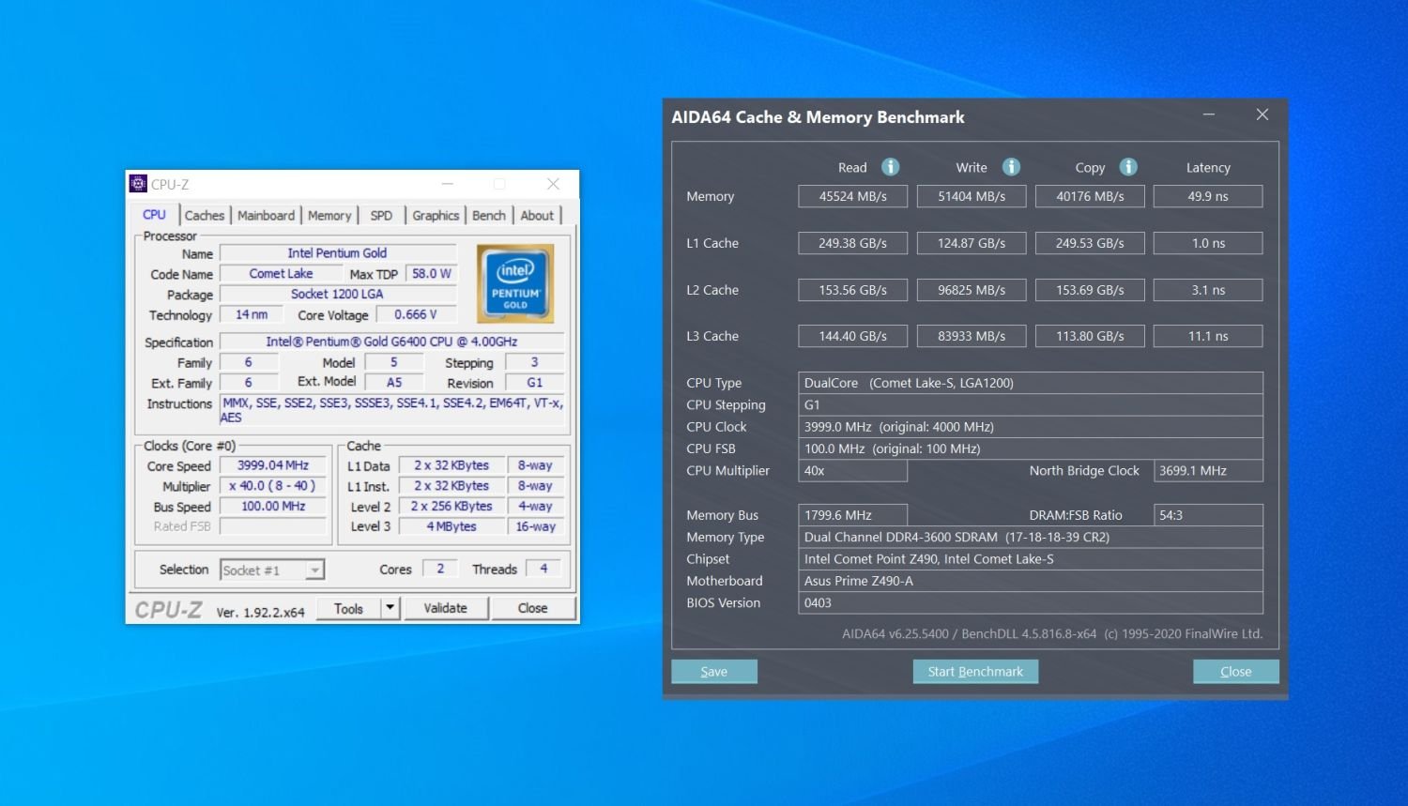Click the Multiplier value x 40.0 (8 - 40)
The width and height of the screenshot is (1408, 806).
click(273, 486)
